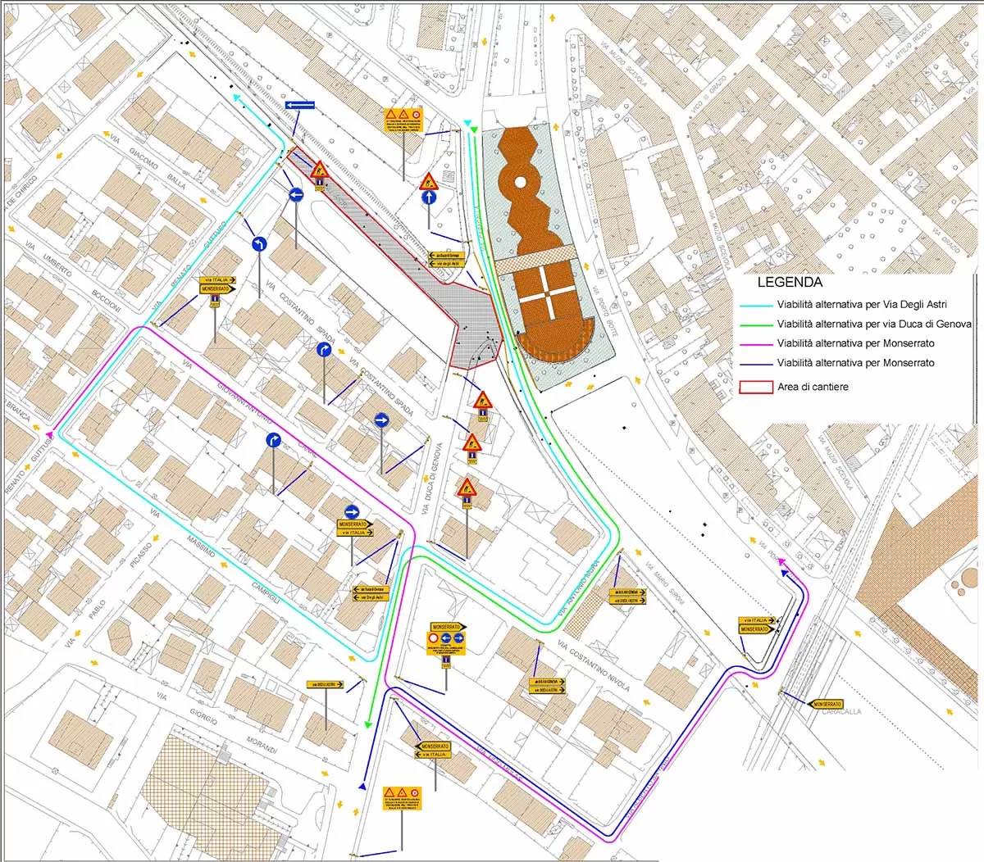
Task: Click the roadworks triangle above the straight-ahead arrow
Action: [x=428, y=181]
